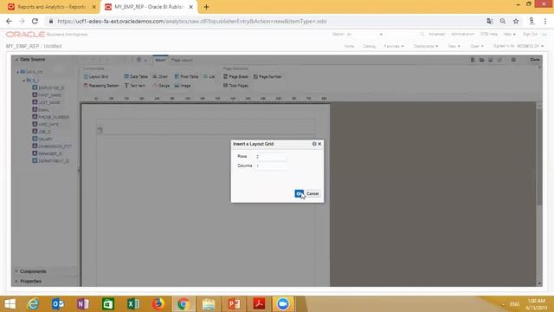Insert a Page Break element
This screenshot has height=312, width=554.
pyautogui.click(x=235, y=76)
